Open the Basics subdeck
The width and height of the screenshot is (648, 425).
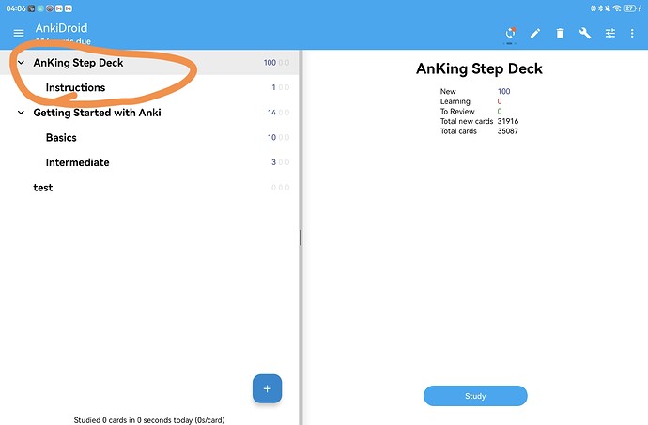coord(148,138)
